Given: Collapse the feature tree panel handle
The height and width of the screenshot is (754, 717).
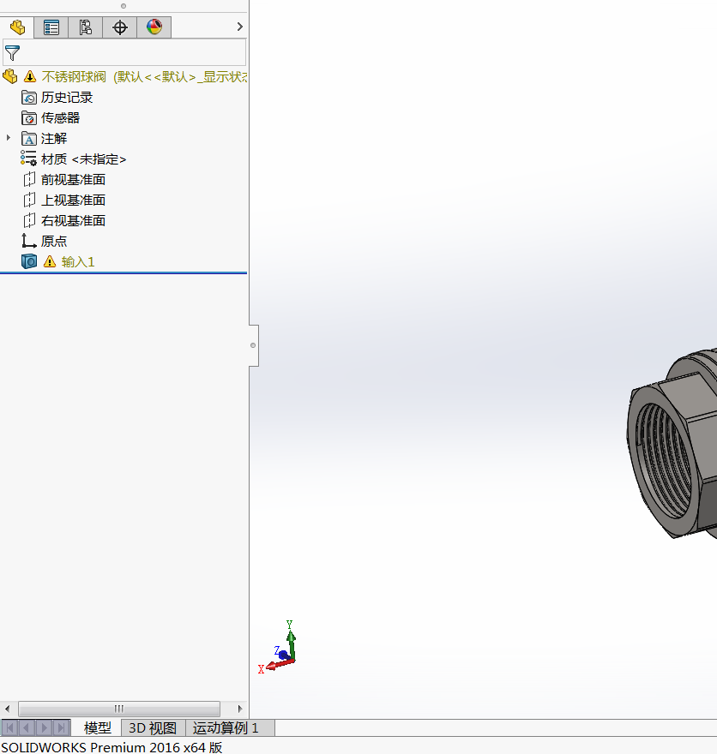Looking at the screenshot, I should [253, 345].
